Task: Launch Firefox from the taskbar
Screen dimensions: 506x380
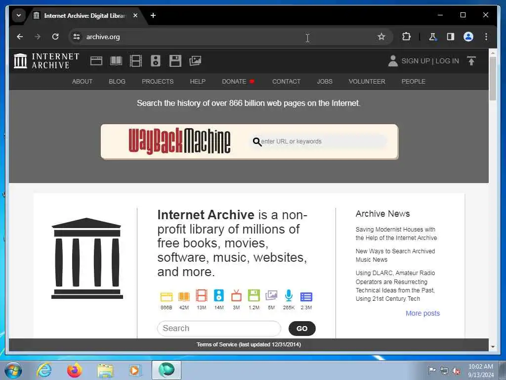Action: click(74, 370)
